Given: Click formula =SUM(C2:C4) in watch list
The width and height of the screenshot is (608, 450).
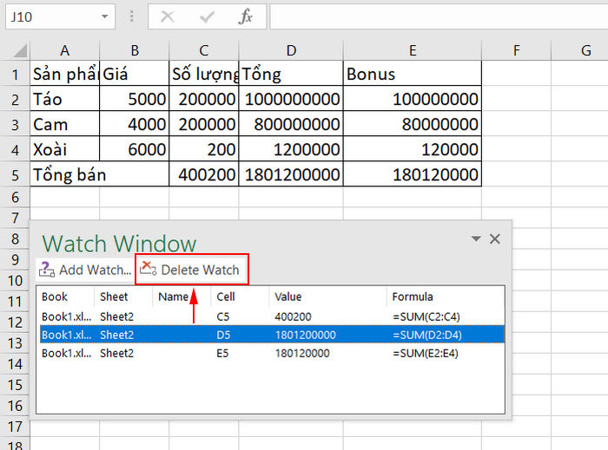Looking at the screenshot, I should (x=426, y=316).
